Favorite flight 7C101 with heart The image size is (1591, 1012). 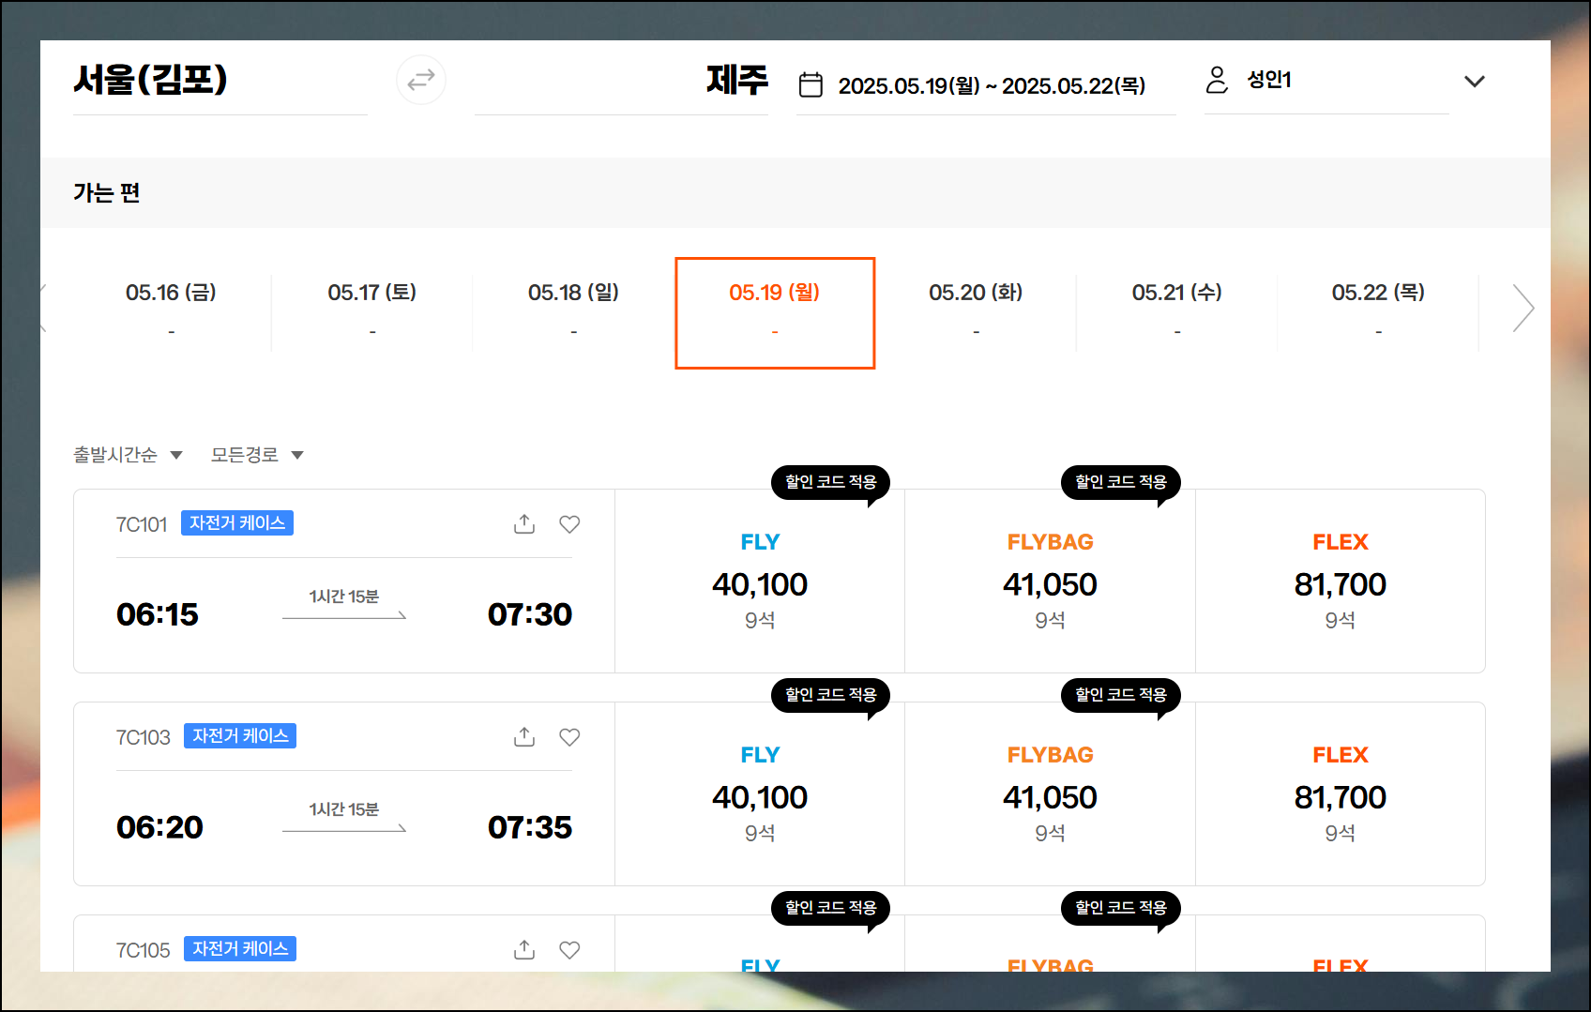click(569, 524)
